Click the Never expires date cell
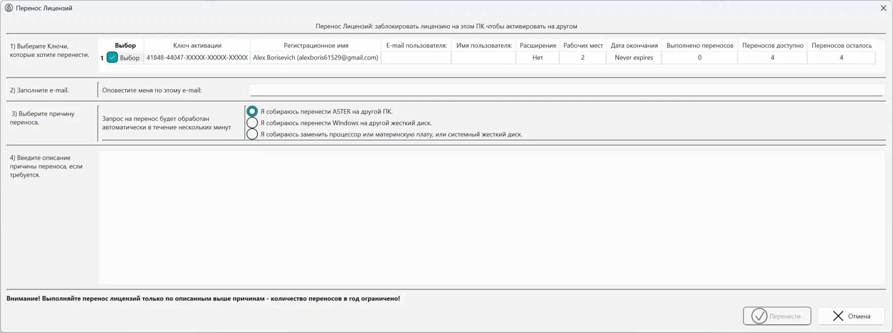Image resolution: width=893 pixels, height=333 pixels. point(634,58)
